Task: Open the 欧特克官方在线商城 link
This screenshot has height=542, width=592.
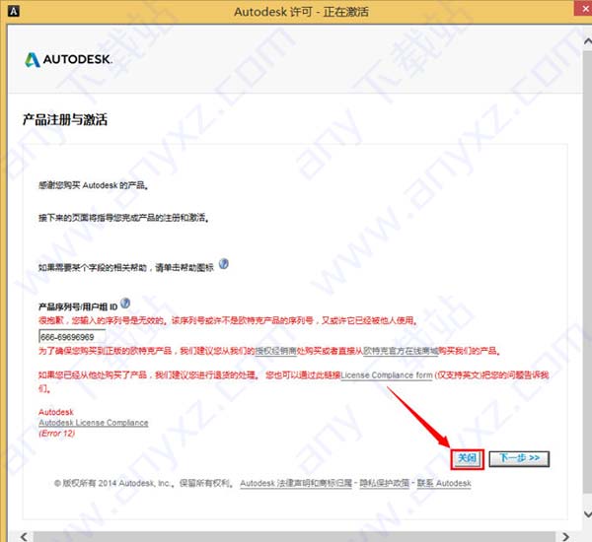Action: (x=401, y=351)
